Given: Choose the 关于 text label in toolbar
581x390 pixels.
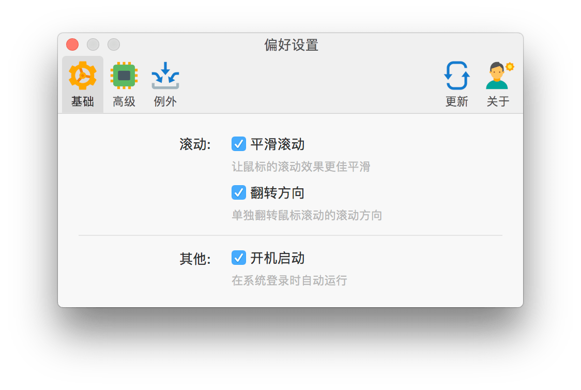Looking at the screenshot, I should coord(498,101).
